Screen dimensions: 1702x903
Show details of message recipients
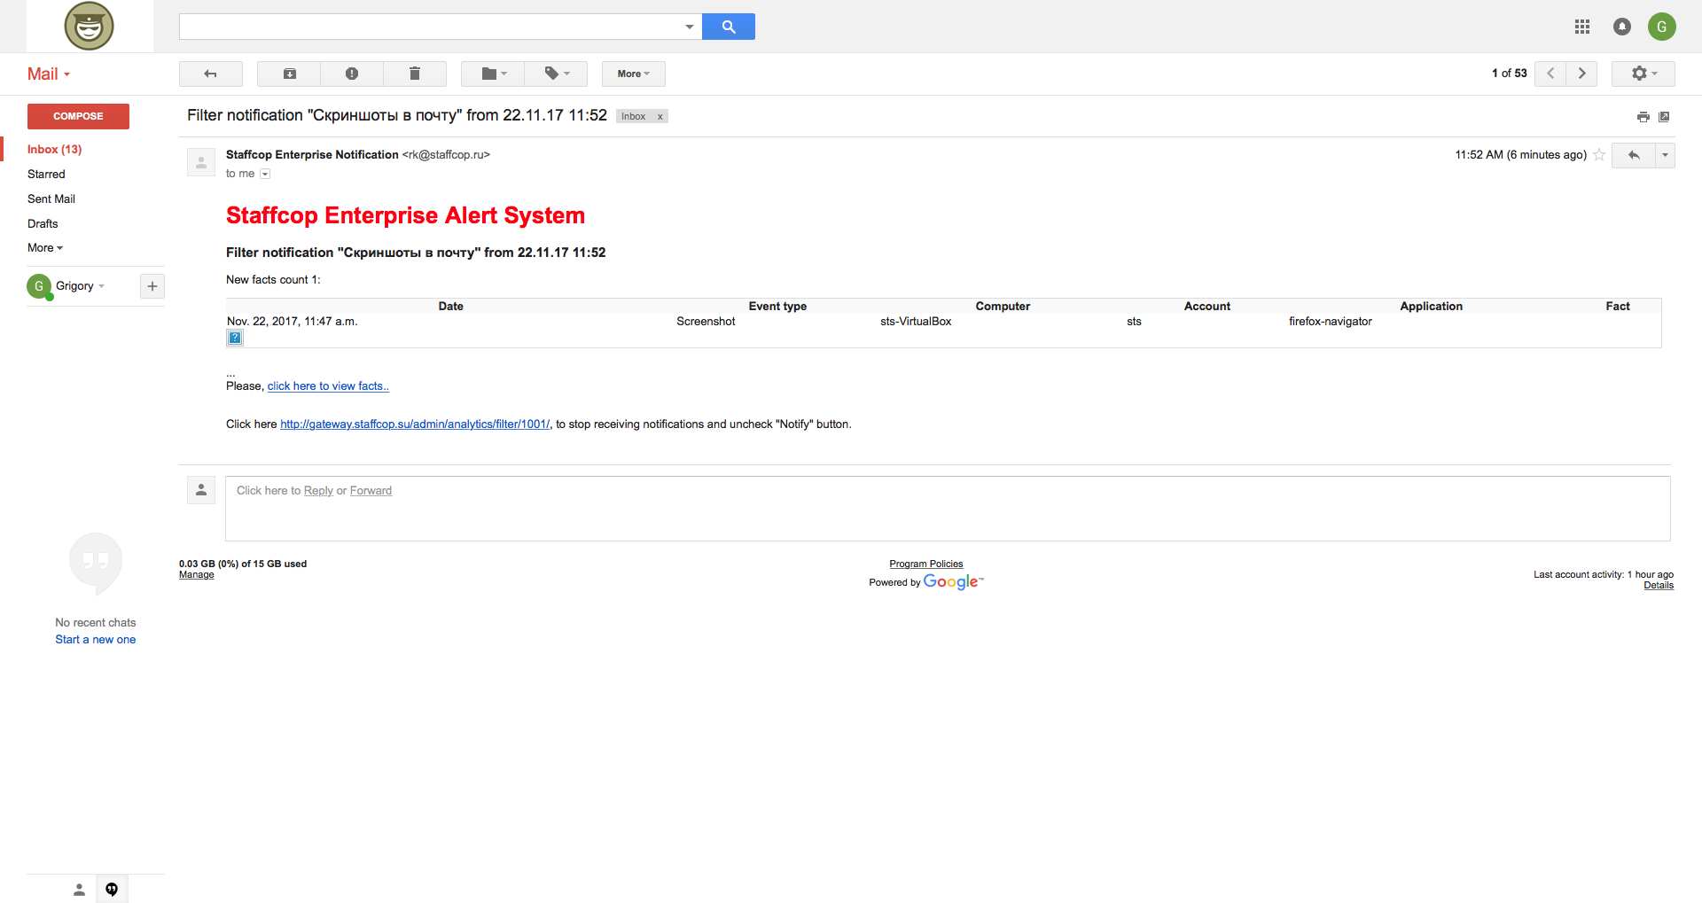[x=265, y=174]
